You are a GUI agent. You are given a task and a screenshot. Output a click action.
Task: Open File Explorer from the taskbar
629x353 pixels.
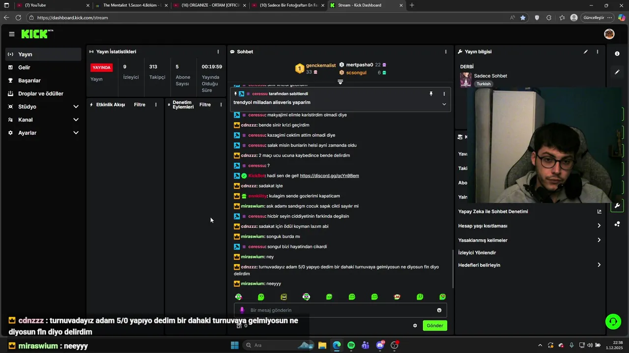(x=322, y=345)
